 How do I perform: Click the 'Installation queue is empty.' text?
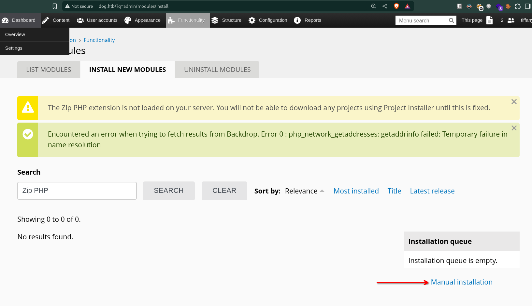click(x=453, y=261)
